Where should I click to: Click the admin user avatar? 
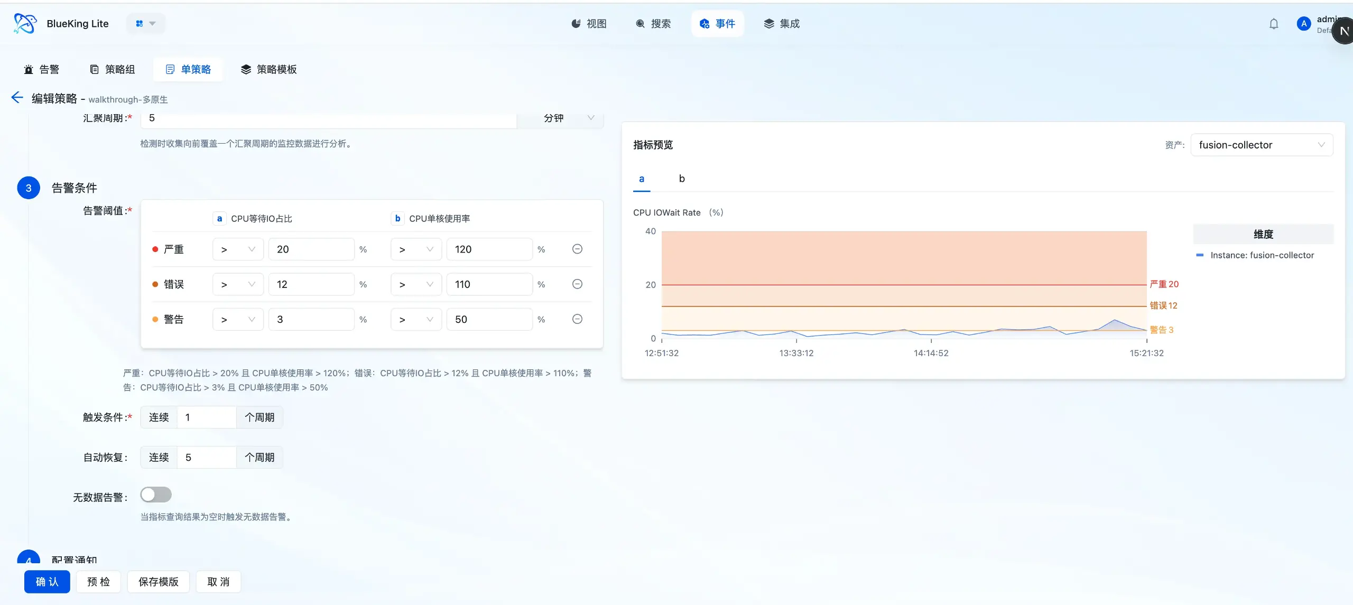pos(1304,24)
